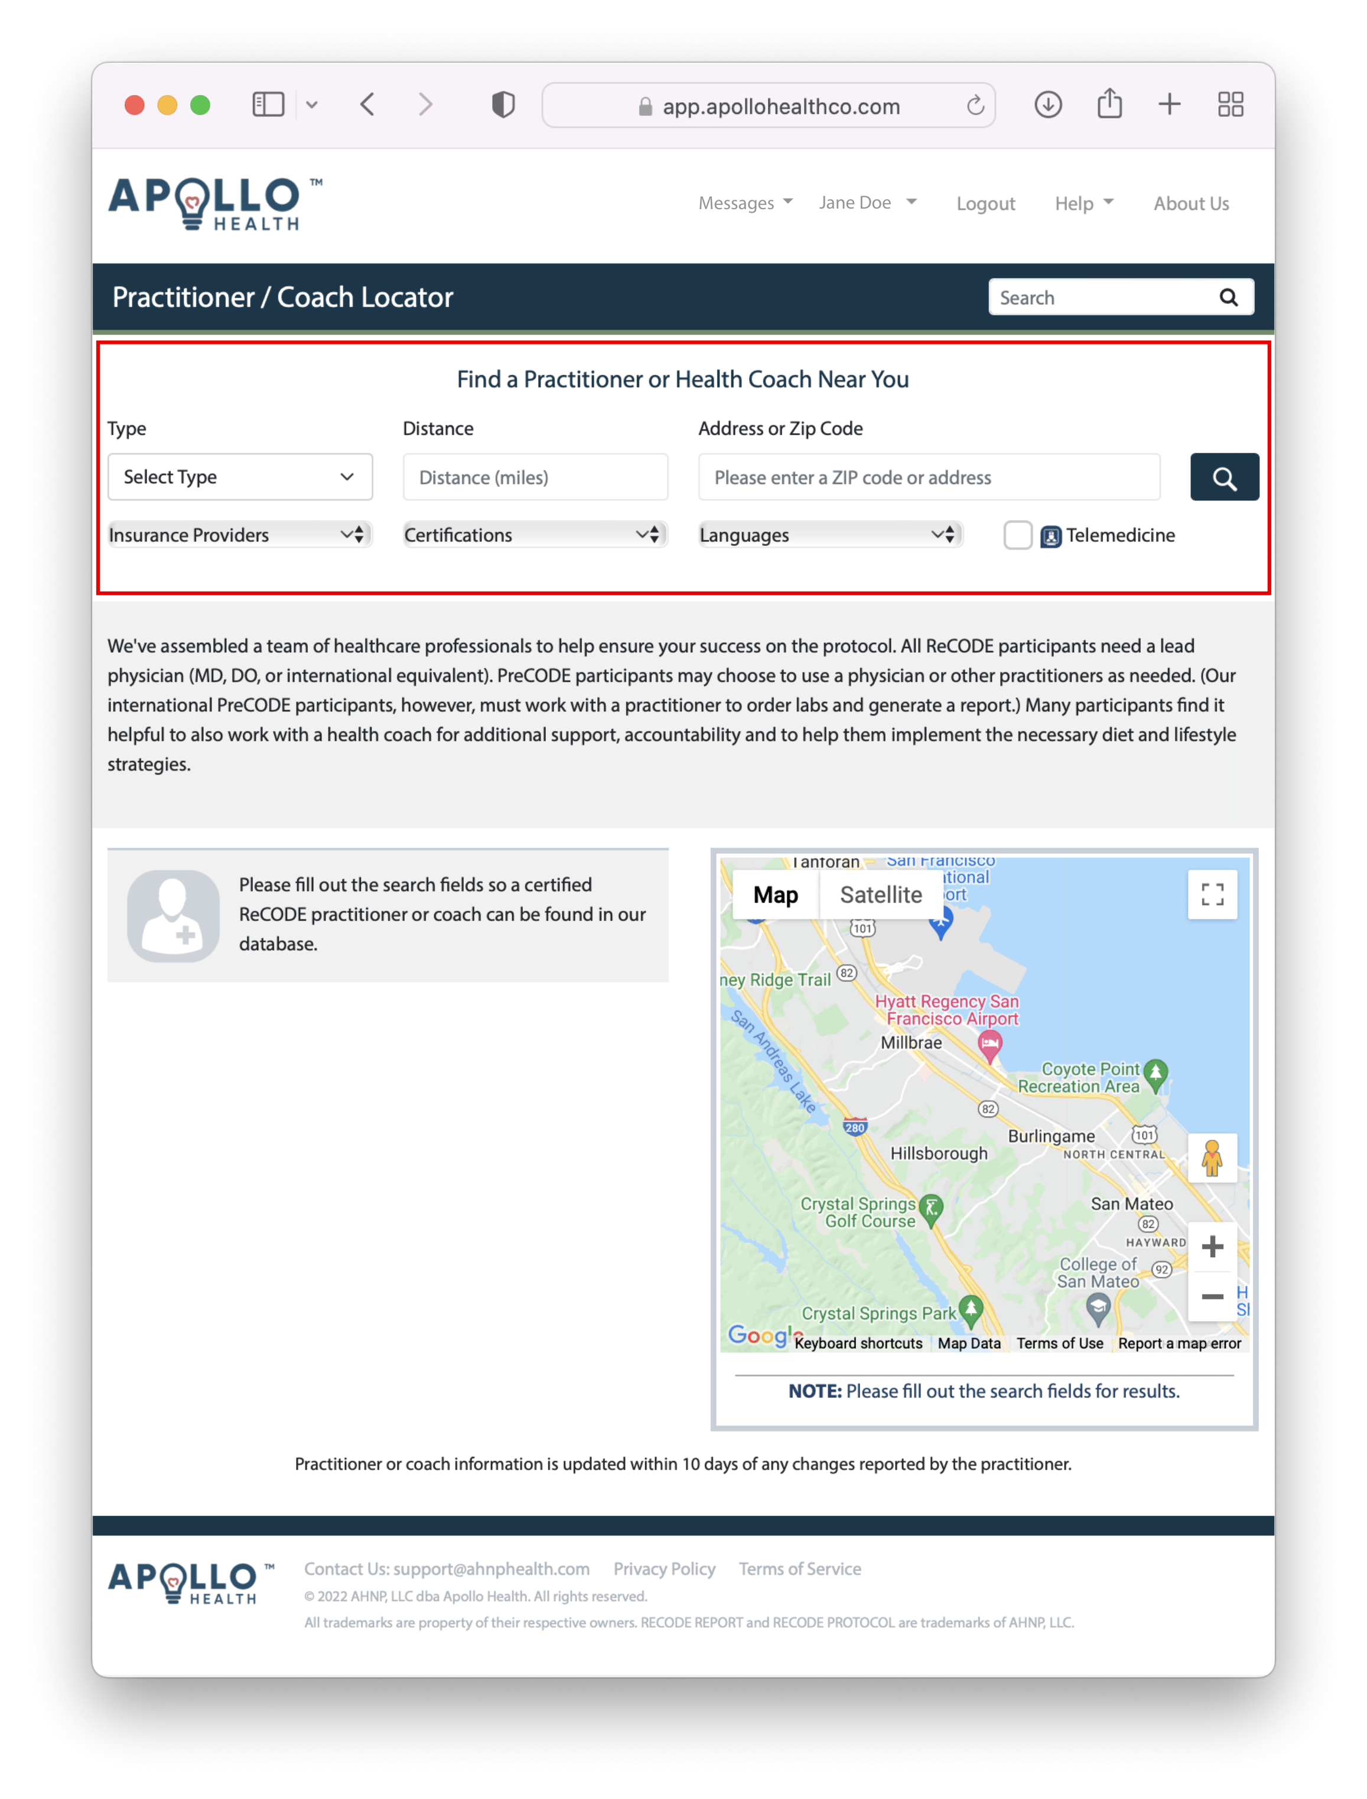Click the Distance miles input field
This screenshot has width=1367, height=1799.
[x=535, y=477]
